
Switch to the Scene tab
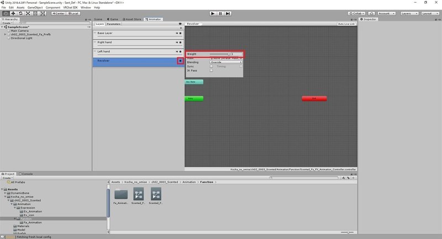click(98, 19)
